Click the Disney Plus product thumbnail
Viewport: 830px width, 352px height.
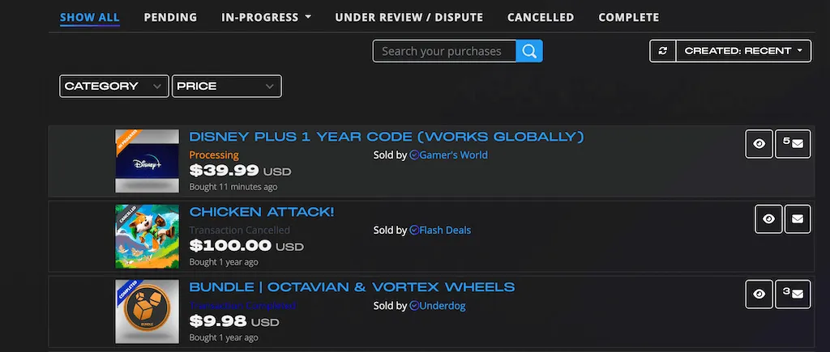147,160
